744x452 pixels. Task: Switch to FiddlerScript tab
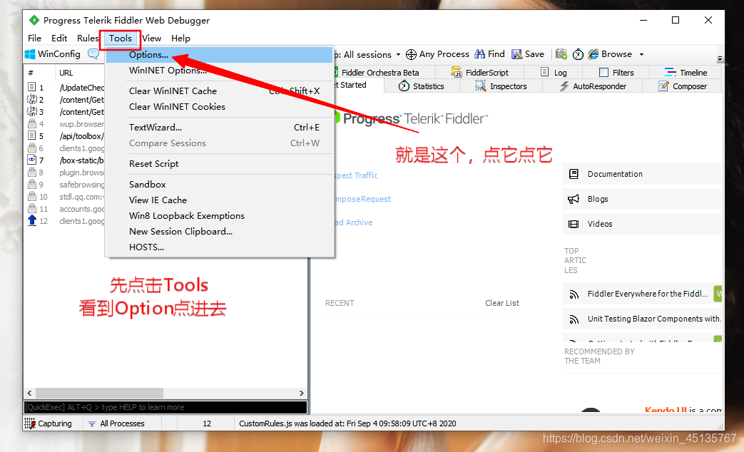coord(479,73)
